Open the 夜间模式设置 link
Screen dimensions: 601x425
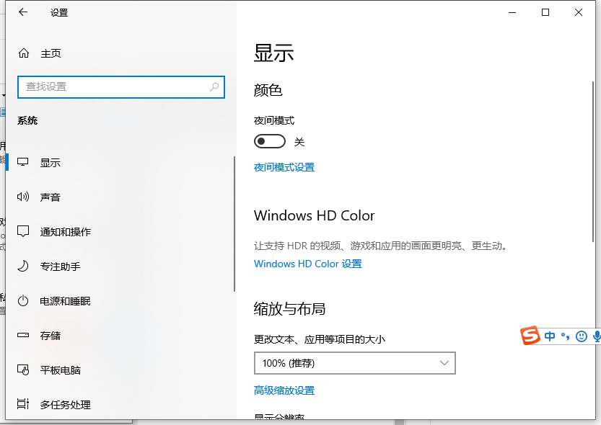pyautogui.click(x=284, y=167)
